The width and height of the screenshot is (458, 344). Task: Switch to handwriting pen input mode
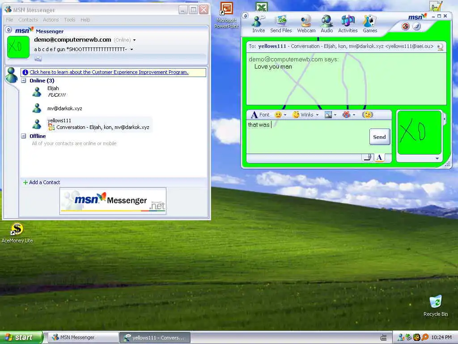click(x=368, y=158)
